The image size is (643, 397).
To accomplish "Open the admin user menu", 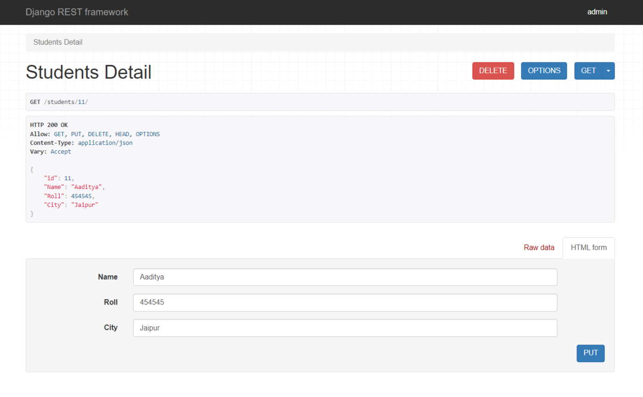I will 597,12.
